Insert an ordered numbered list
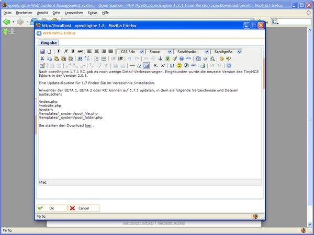This screenshot has width=314, height=235. tap(104, 58)
